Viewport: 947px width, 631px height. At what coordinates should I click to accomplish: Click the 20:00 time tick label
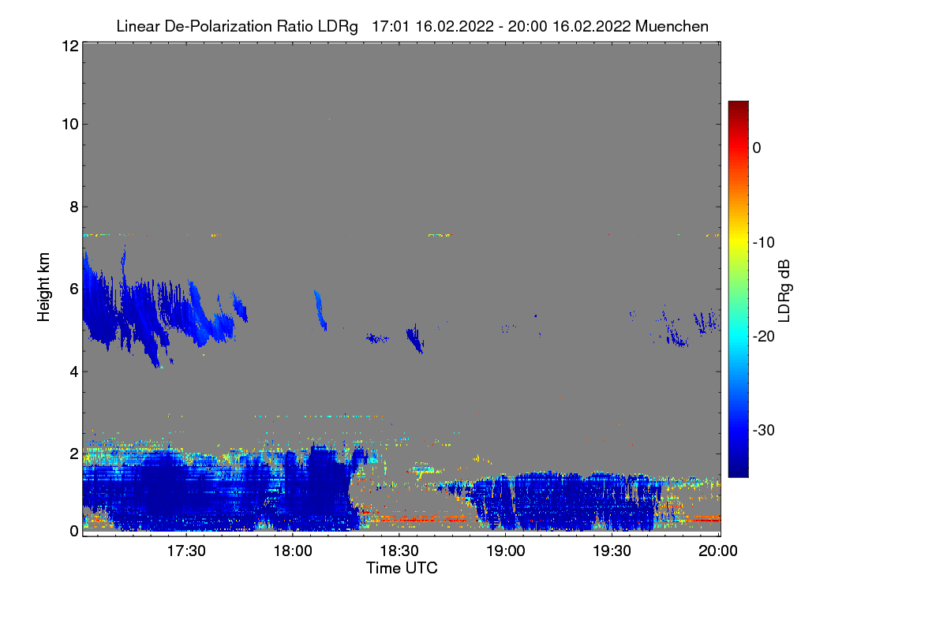pyautogui.click(x=719, y=551)
